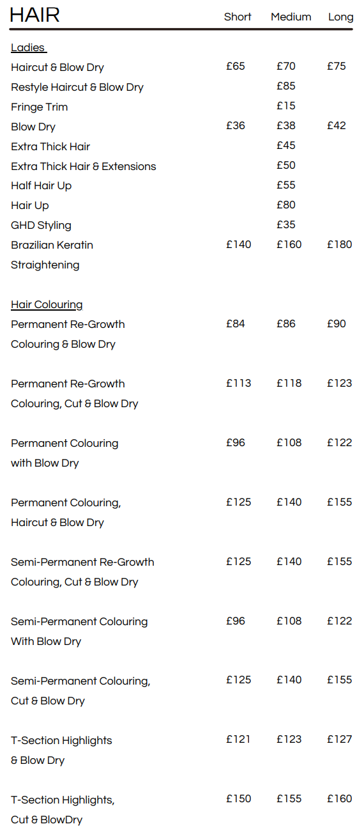The width and height of the screenshot is (364, 831).
Task: Click the Half Hair Up service
Action: pyautogui.click(x=41, y=185)
